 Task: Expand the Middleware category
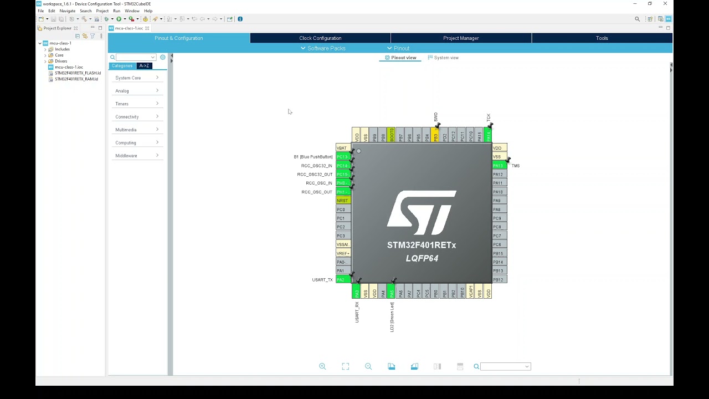click(x=137, y=156)
